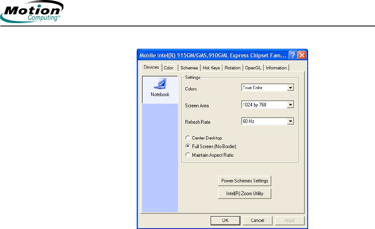Open the Colors dropdown arrow
The width and height of the screenshot is (375, 229).
click(290, 88)
